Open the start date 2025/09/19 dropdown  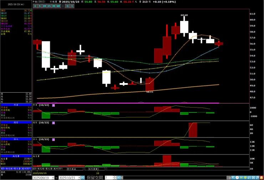[x=53, y=178]
